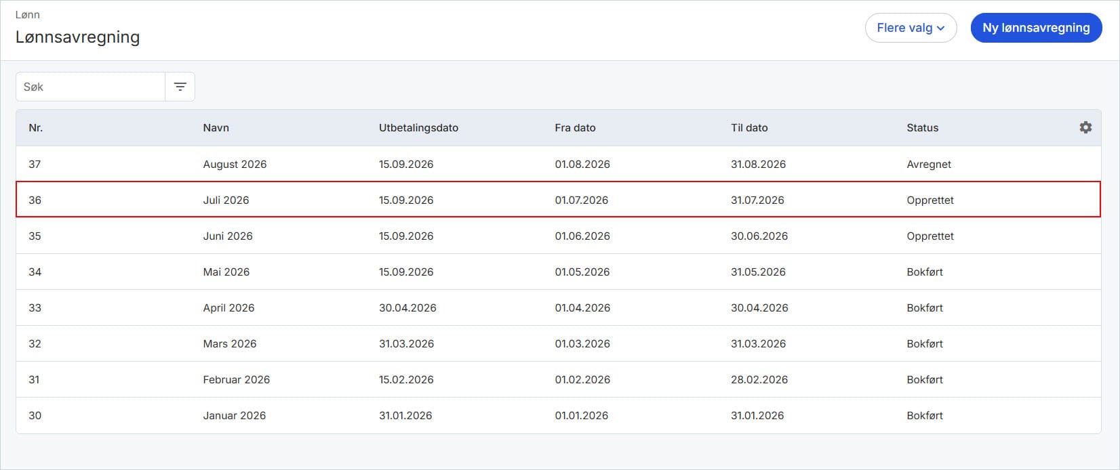The image size is (1120, 470).
Task: Sort by the Navn column header
Action: point(216,127)
